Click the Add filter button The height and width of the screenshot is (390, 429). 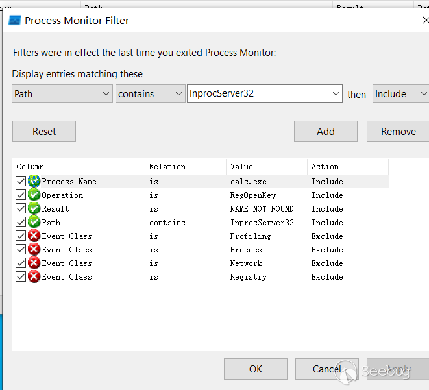[325, 132]
